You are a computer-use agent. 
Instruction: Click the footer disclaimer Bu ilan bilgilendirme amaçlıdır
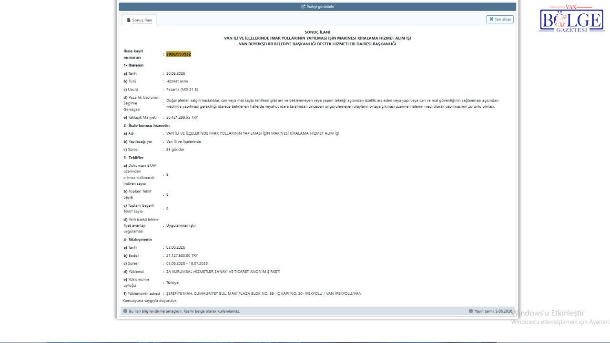tap(184, 311)
